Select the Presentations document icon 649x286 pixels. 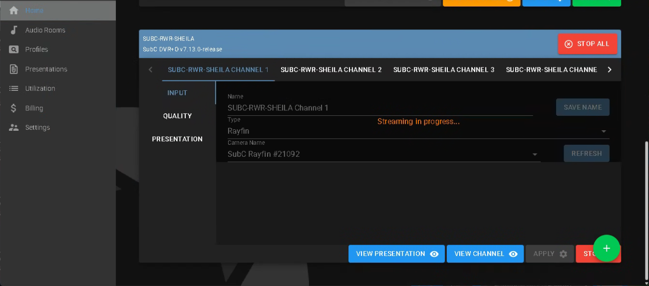pyautogui.click(x=14, y=69)
